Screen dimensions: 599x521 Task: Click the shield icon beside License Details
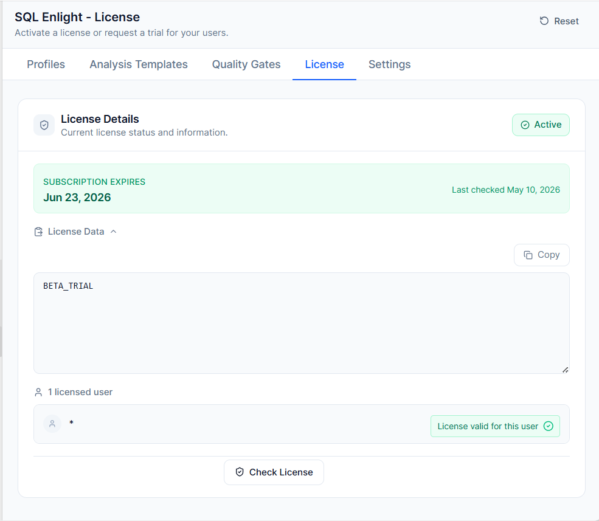[x=44, y=125]
